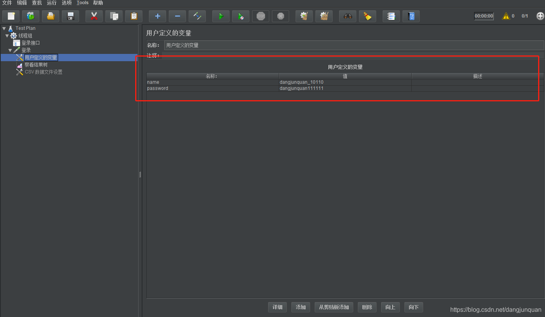Viewport: 545px width, 317px height.
Task: Click the 添加 button
Action: coord(301,307)
